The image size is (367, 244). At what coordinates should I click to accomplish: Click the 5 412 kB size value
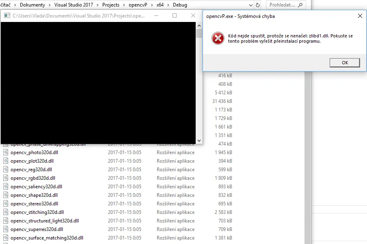223,93
